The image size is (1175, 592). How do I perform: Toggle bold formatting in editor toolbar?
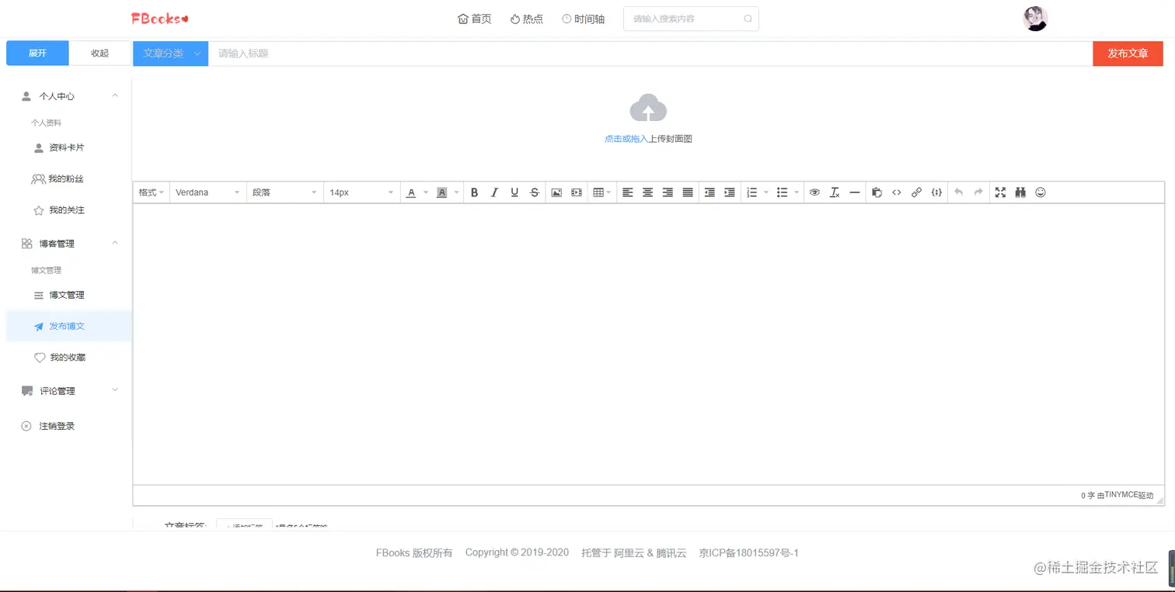(x=474, y=192)
